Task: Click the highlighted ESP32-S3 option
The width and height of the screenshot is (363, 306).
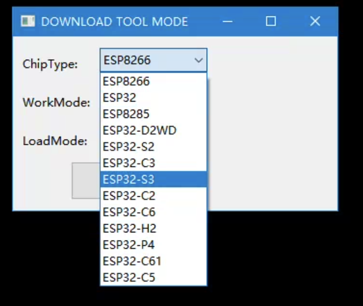Action: [153, 179]
